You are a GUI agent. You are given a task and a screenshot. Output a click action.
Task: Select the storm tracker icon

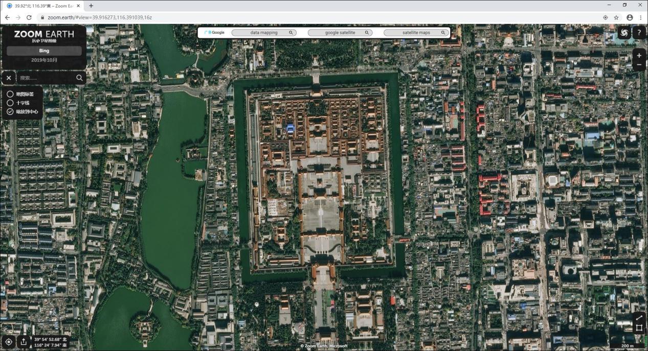pyautogui.click(x=624, y=33)
